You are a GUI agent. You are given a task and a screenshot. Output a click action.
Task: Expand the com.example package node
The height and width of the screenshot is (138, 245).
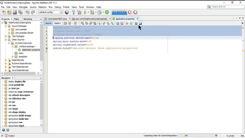pyautogui.click(x=9, y=30)
